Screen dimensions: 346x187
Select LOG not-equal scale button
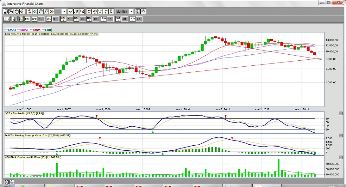point(94,11)
